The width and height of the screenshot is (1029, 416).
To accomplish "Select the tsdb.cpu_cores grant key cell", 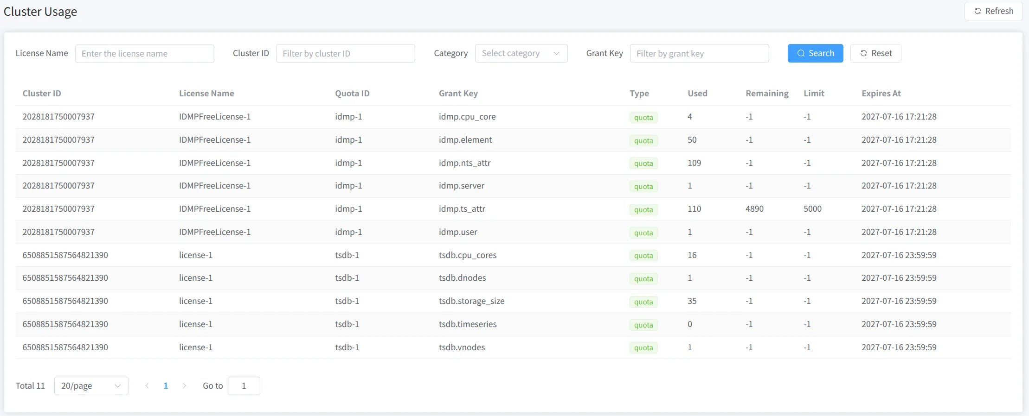I will point(468,255).
